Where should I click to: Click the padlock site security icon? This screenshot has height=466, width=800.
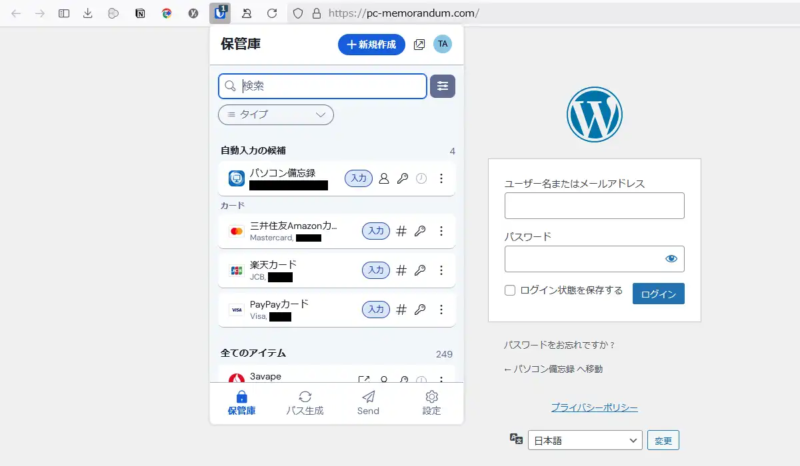coord(317,13)
